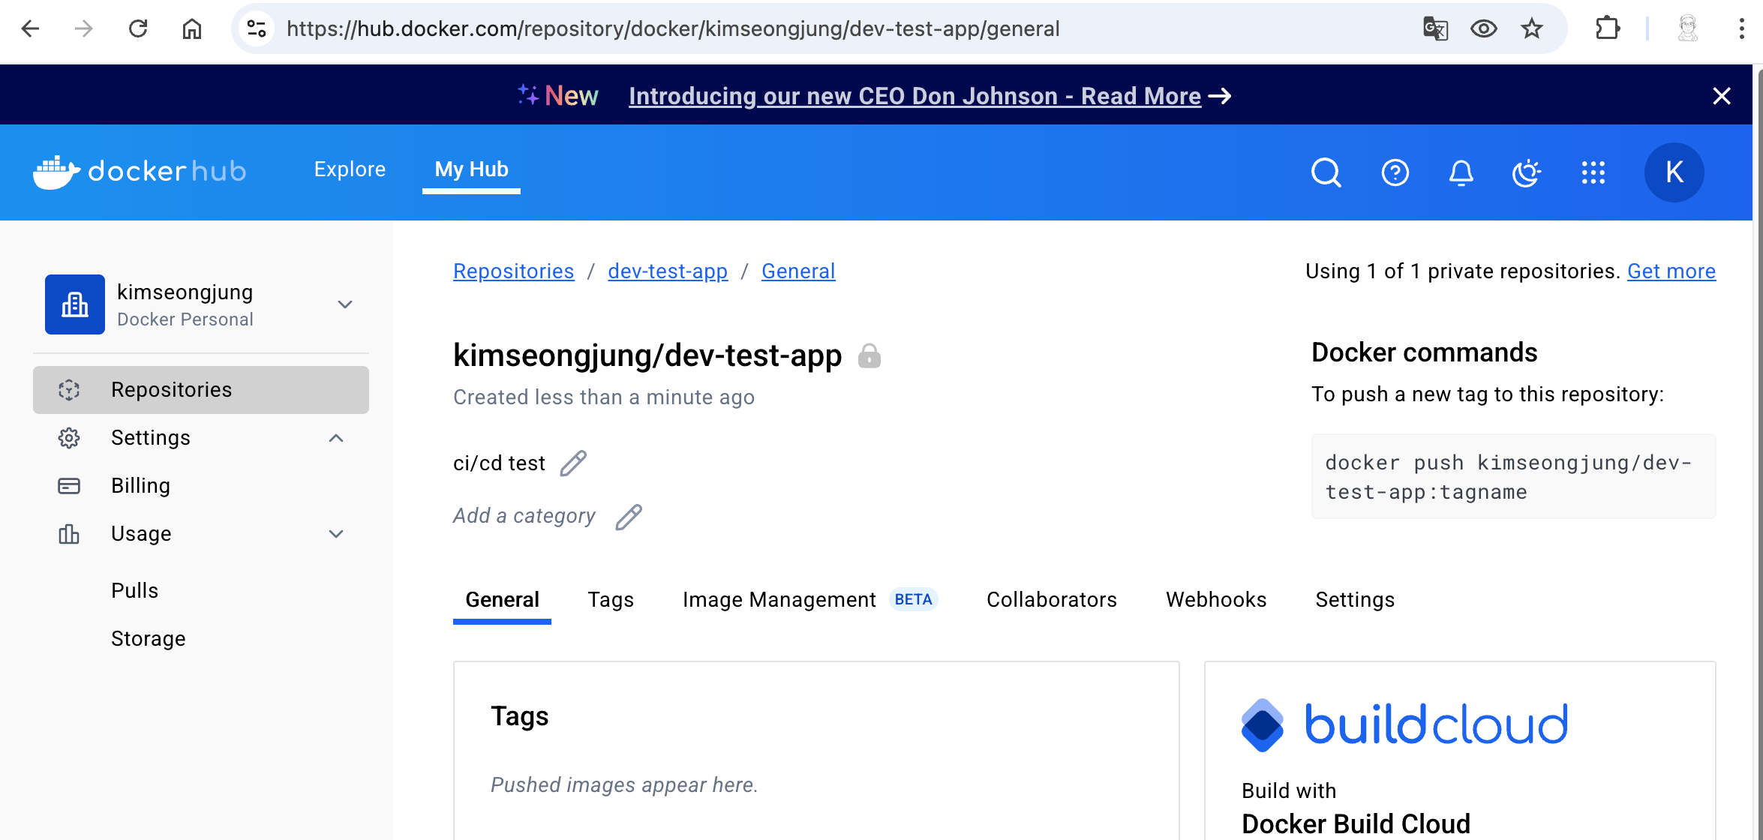The height and width of the screenshot is (840, 1763).
Task: Open Docker Hub search
Action: [1326, 172]
